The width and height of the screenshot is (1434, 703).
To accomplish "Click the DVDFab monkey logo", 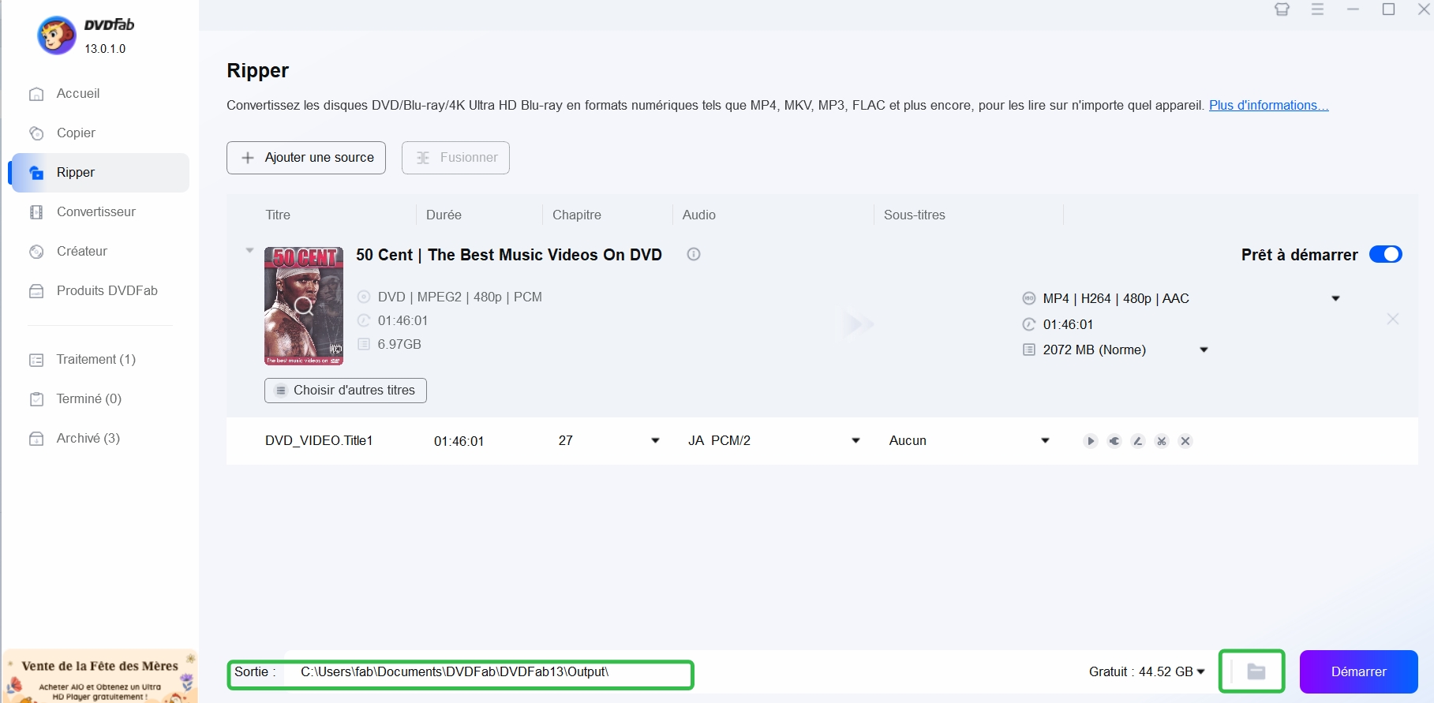I will coord(57,36).
